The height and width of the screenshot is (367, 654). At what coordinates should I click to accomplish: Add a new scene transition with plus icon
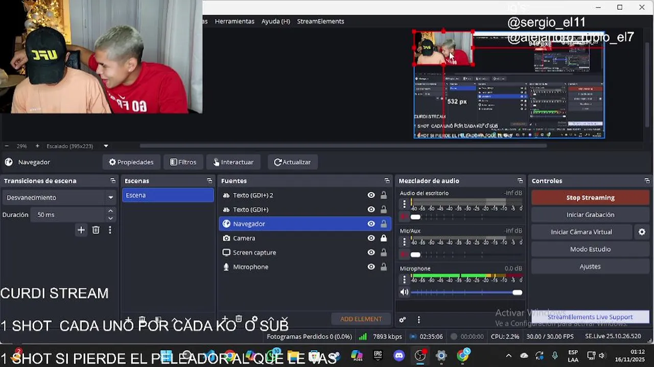pyautogui.click(x=81, y=230)
